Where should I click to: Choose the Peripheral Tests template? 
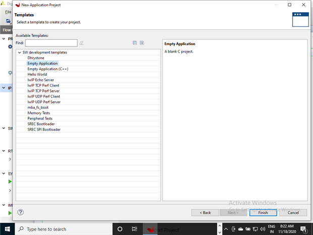pos(40,118)
